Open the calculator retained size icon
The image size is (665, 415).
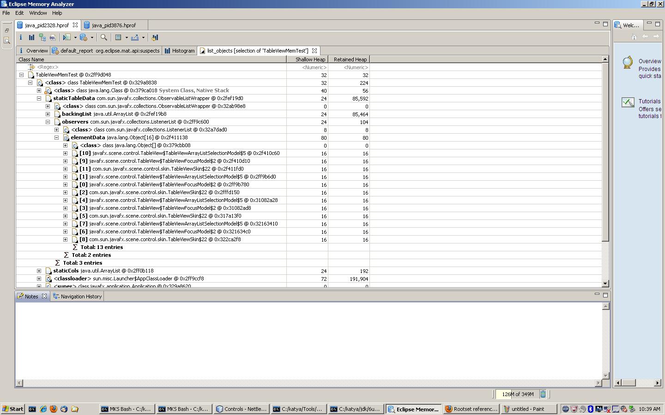coord(118,38)
